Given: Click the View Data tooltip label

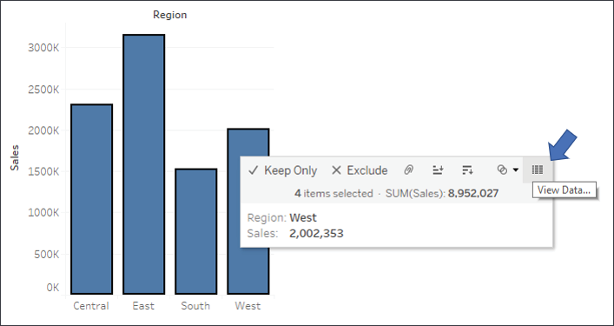Looking at the screenshot, I should 564,190.
